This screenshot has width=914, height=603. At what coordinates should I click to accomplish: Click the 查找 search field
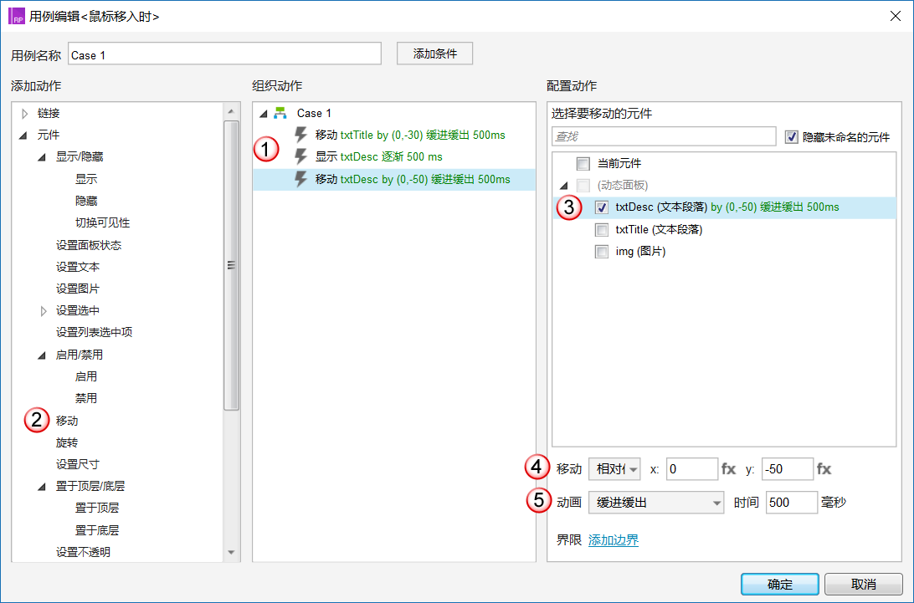coord(664,136)
